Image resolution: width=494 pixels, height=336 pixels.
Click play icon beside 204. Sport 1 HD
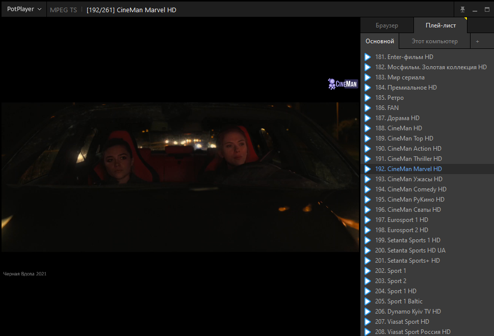(368, 291)
